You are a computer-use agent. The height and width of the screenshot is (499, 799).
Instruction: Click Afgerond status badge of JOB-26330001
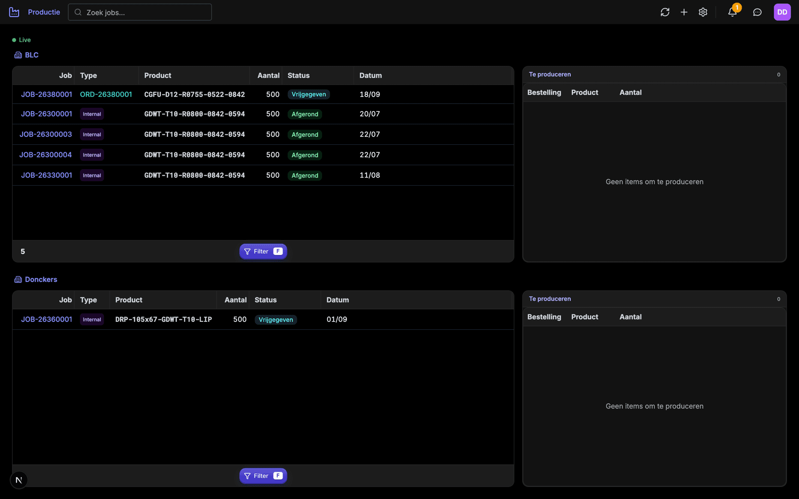(x=305, y=176)
